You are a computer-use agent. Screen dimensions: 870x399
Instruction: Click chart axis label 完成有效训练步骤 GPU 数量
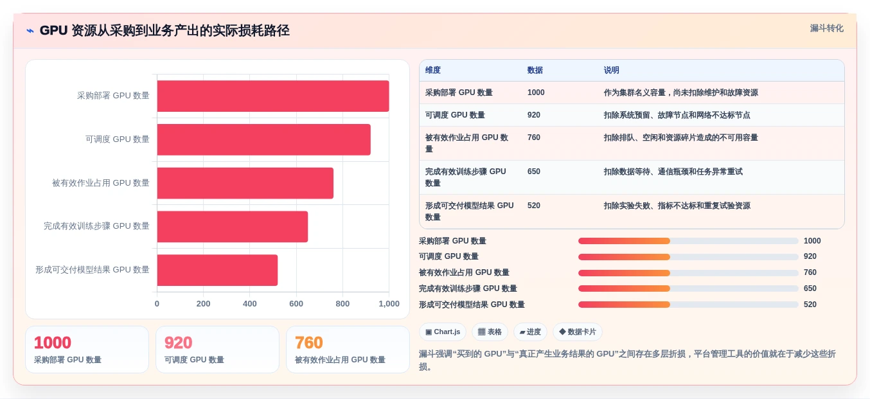(x=96, y=226)
